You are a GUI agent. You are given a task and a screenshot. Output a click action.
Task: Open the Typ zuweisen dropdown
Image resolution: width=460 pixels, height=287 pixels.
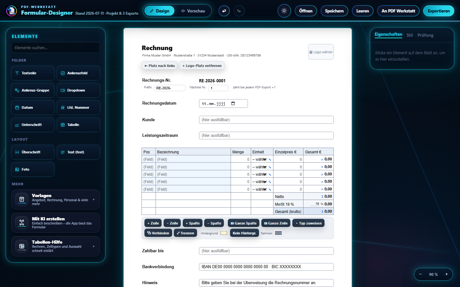click(309, 223)
